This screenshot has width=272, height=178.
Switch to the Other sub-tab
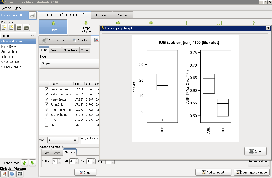[84, 50]
